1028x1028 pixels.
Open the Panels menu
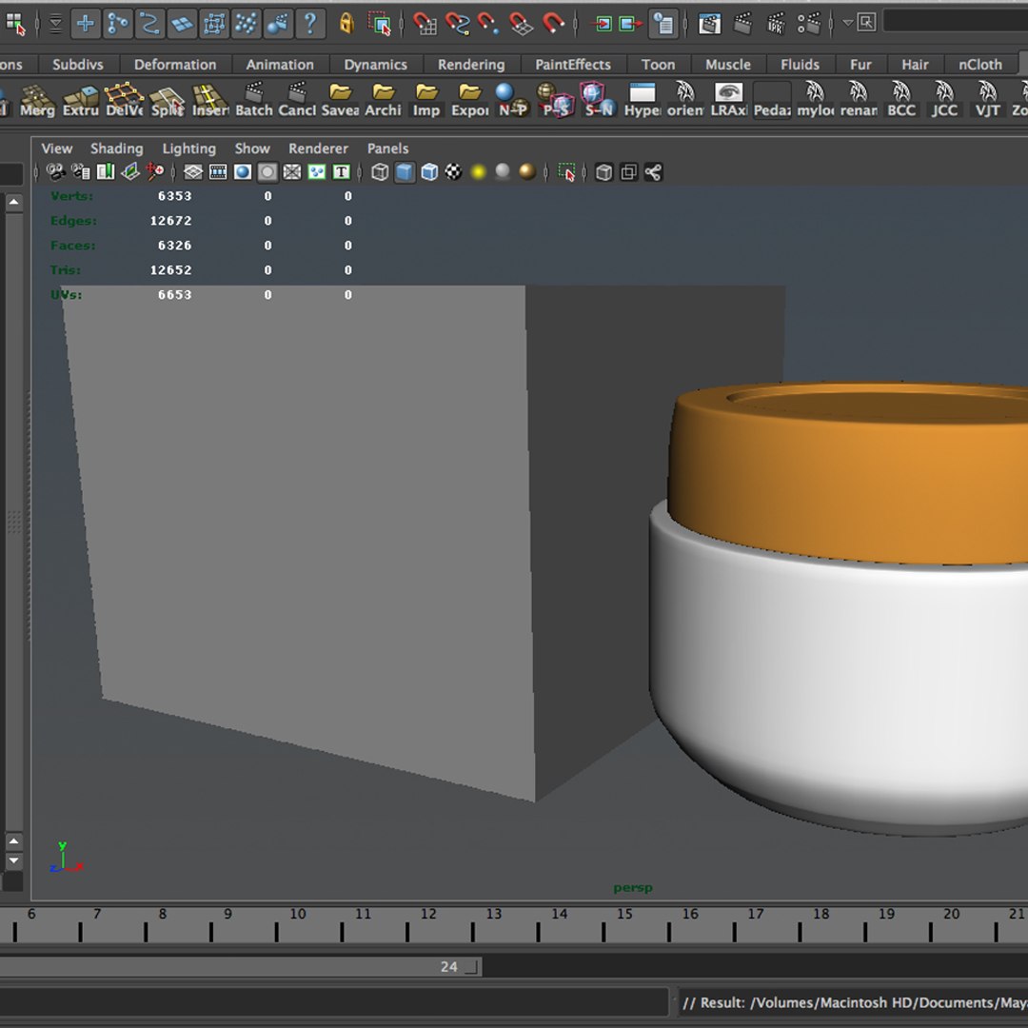click(x=387, y=148)
